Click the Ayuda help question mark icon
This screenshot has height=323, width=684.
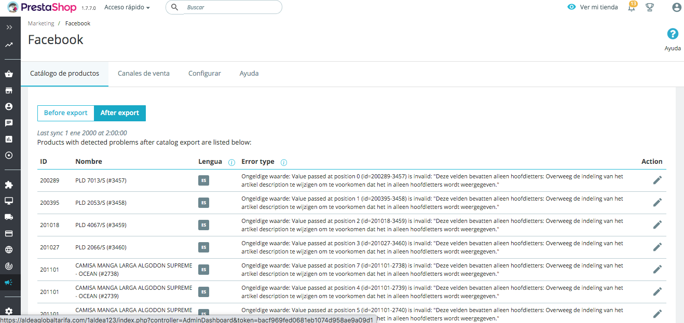point(673,34)
